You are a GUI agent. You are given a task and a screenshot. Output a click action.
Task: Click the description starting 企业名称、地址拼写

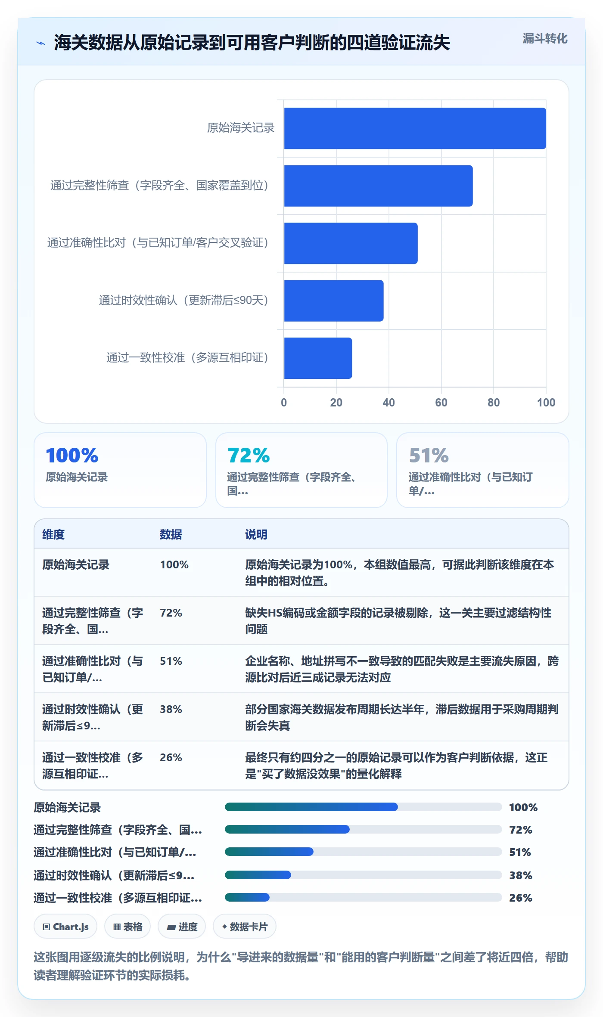[x=402, y=669]
